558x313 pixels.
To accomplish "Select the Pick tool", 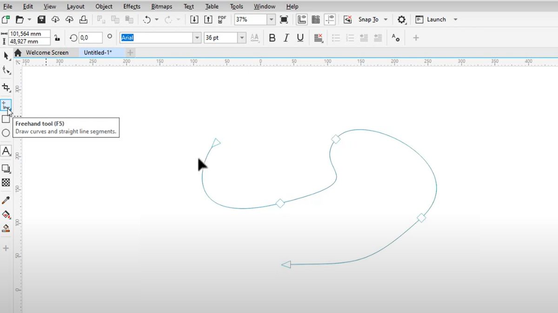I will [x=6, y=56].
